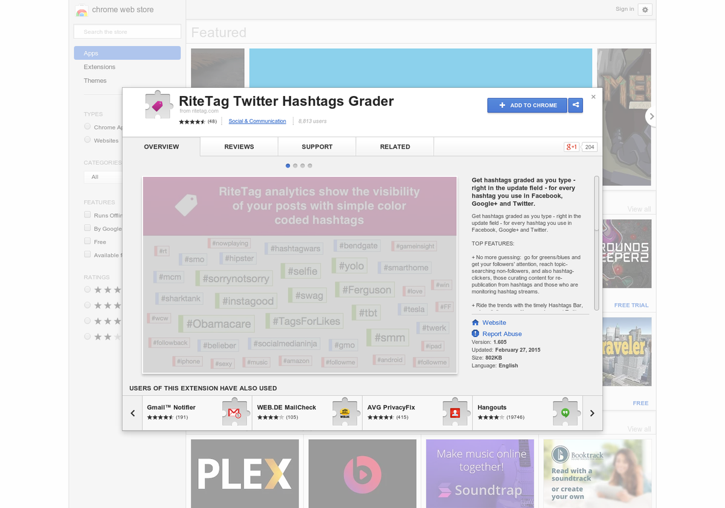Click the share icon beside Add to Chrome

tap(576, 105)
